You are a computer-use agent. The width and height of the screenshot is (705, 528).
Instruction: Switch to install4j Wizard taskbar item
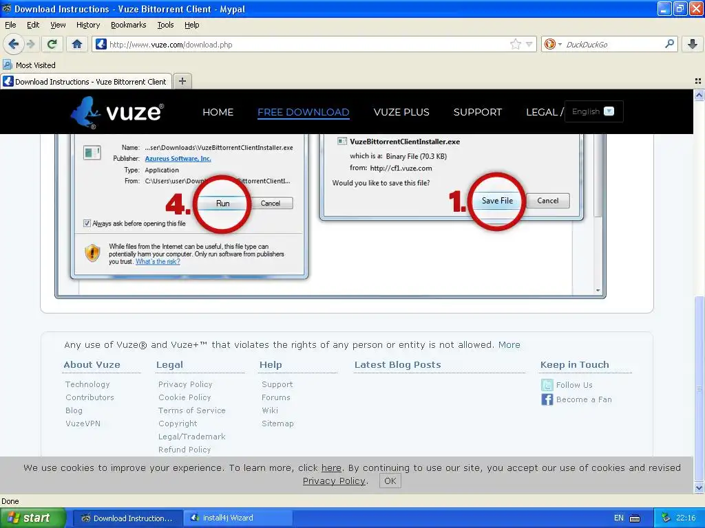point(238,518)
